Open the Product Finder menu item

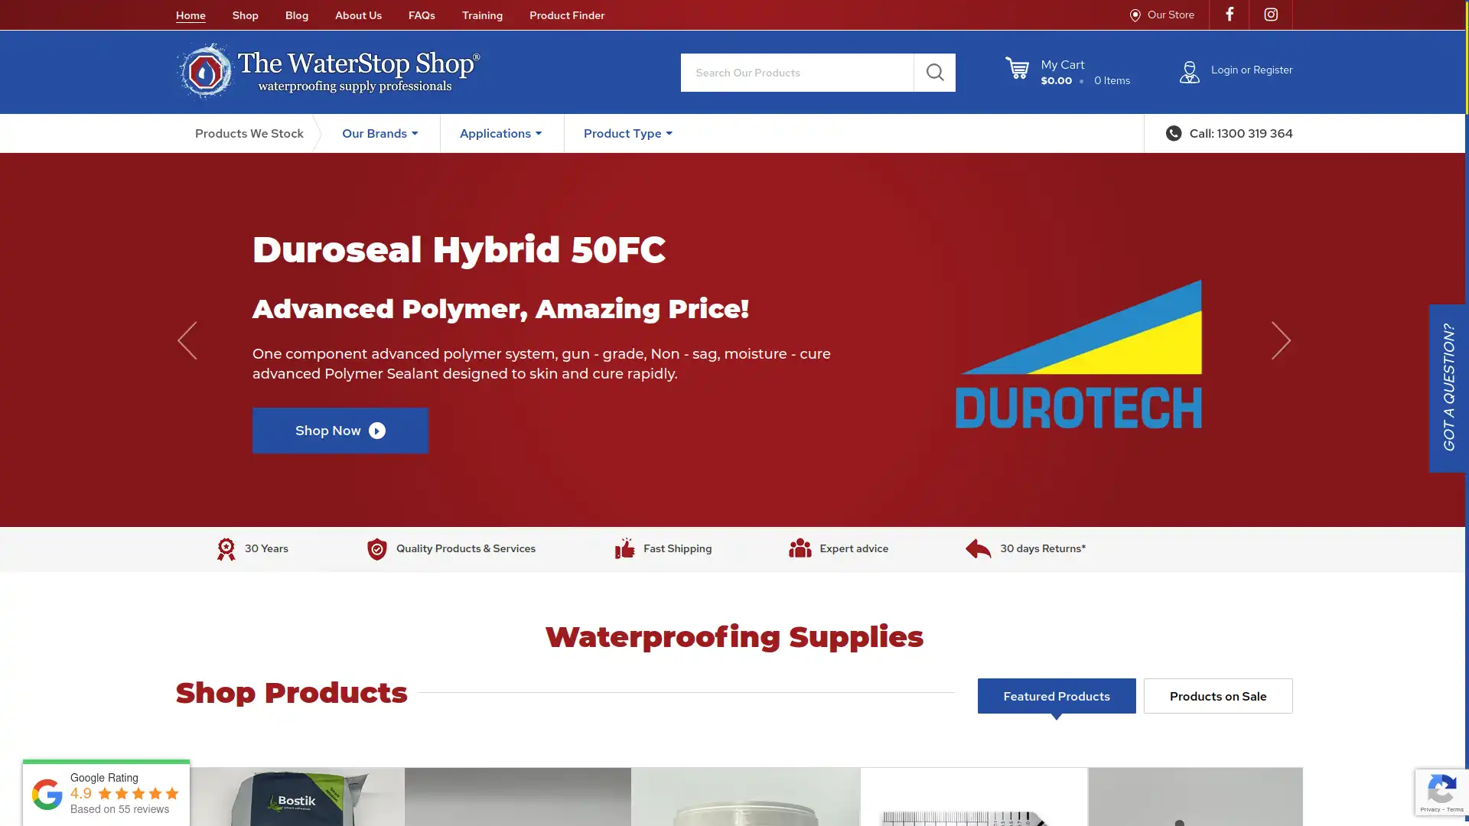(x=566, y=15)
